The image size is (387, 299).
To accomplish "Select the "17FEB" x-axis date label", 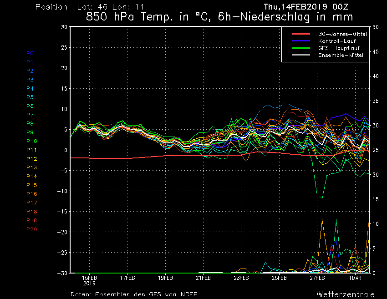I will 127,278.
